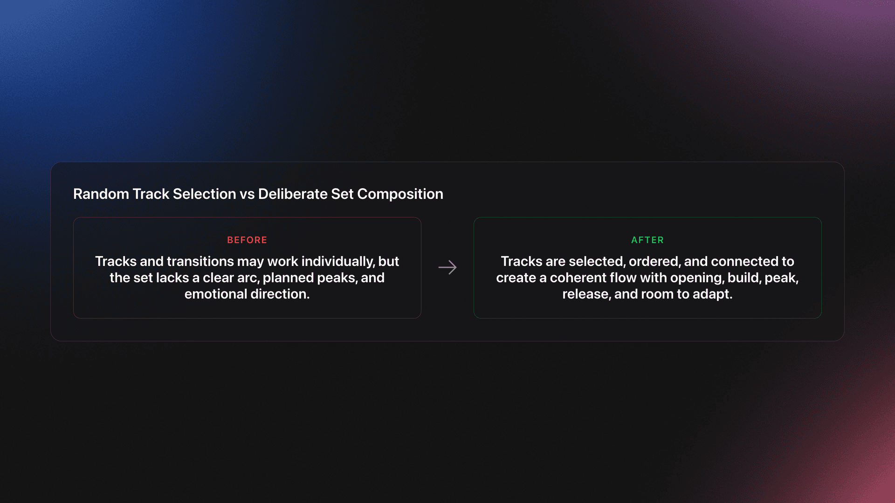Click the green AFTER label

pos(647,240)
